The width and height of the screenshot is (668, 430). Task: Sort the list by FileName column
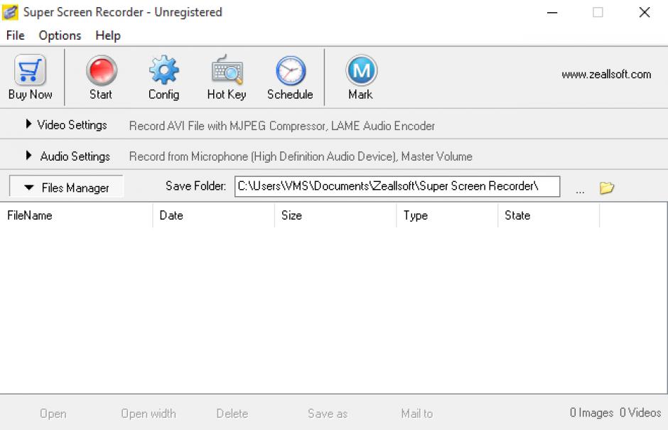pyautogui.click(x=76, y=215)
